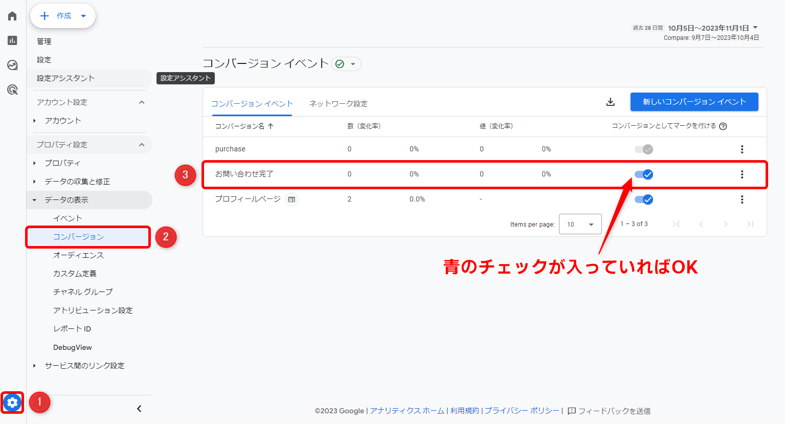Open the Home icon in left rail
The width and height of the screenshot is (785, 424).
[x=13, y=16]
